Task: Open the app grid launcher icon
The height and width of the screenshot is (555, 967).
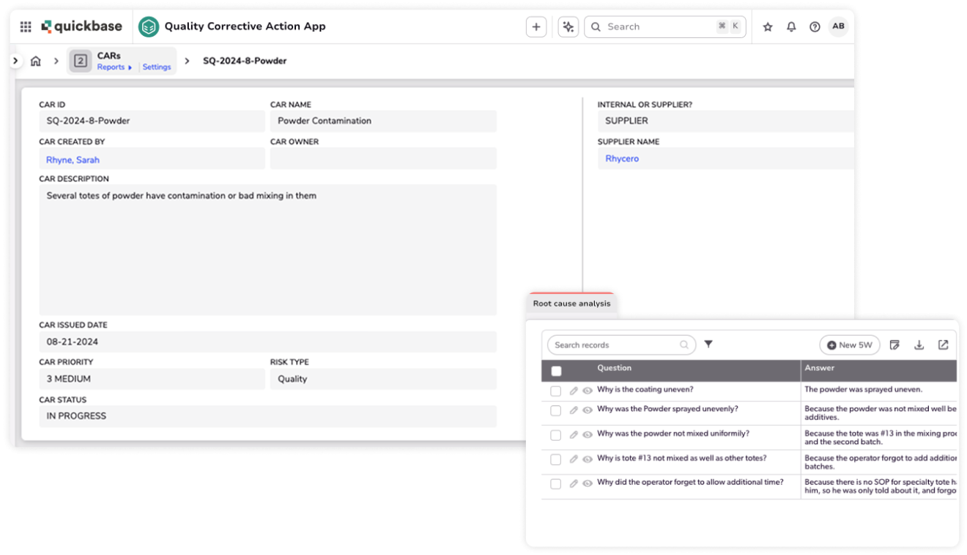Action: (25, 26)
